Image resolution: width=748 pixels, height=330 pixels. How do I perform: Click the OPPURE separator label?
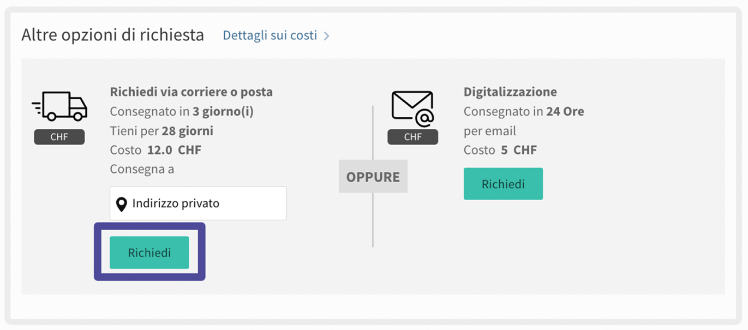tap(373, 177)
